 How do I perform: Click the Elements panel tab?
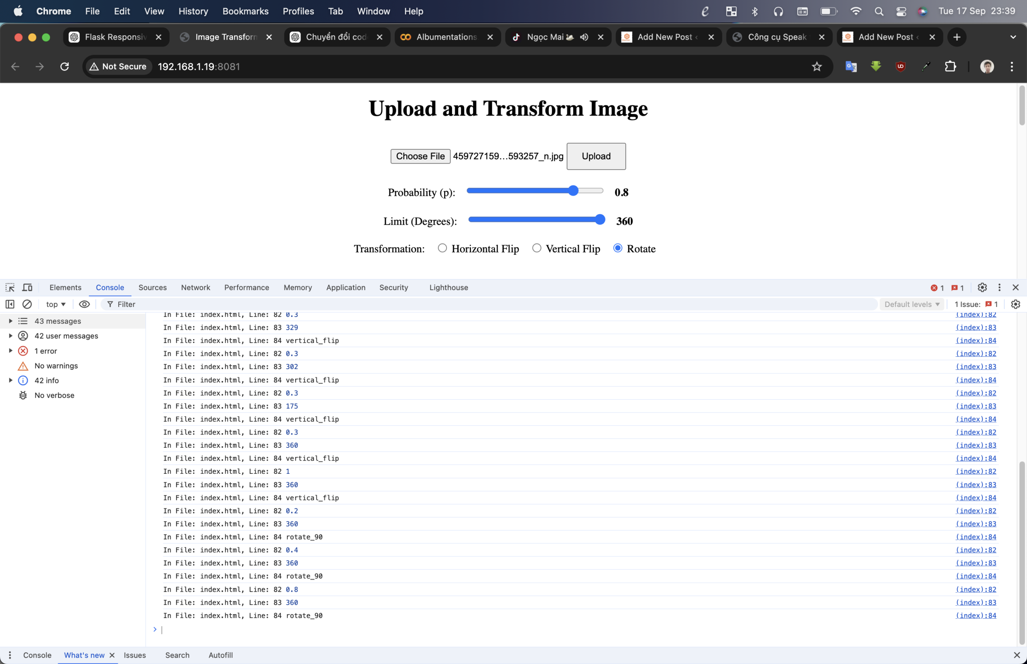tap(65, 287)
